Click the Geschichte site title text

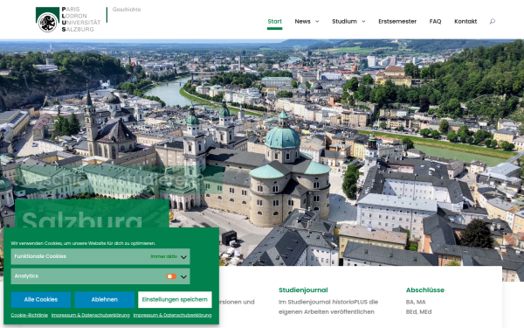[127, 10]
